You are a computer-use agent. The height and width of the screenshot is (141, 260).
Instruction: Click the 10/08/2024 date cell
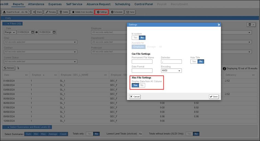tap(9, 121)
